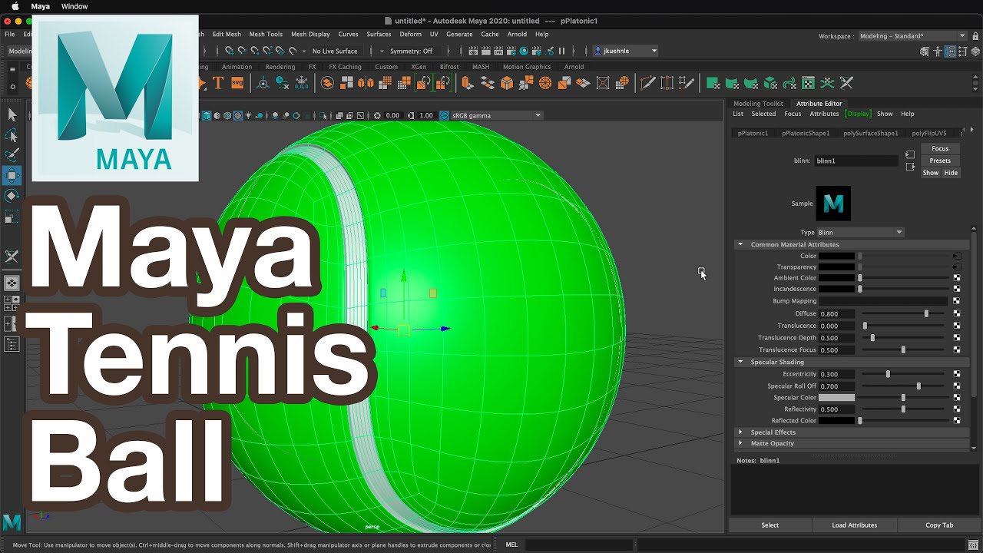Select the Multi-Cut tool in shelf
Screen dimensions: 983x553
(647, 82)
